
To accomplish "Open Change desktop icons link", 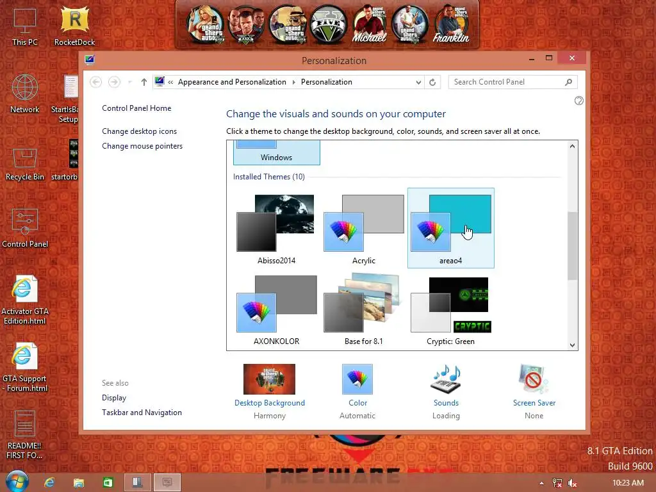I will tap(139, 131).
